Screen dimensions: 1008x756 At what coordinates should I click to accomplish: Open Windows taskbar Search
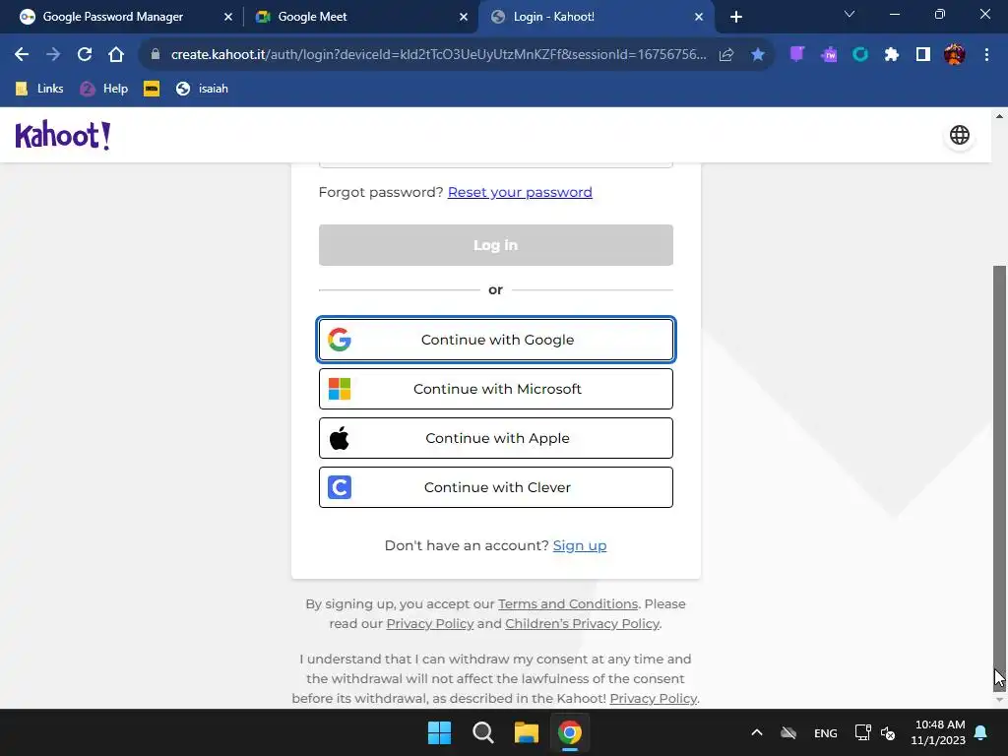pos(482,732)
